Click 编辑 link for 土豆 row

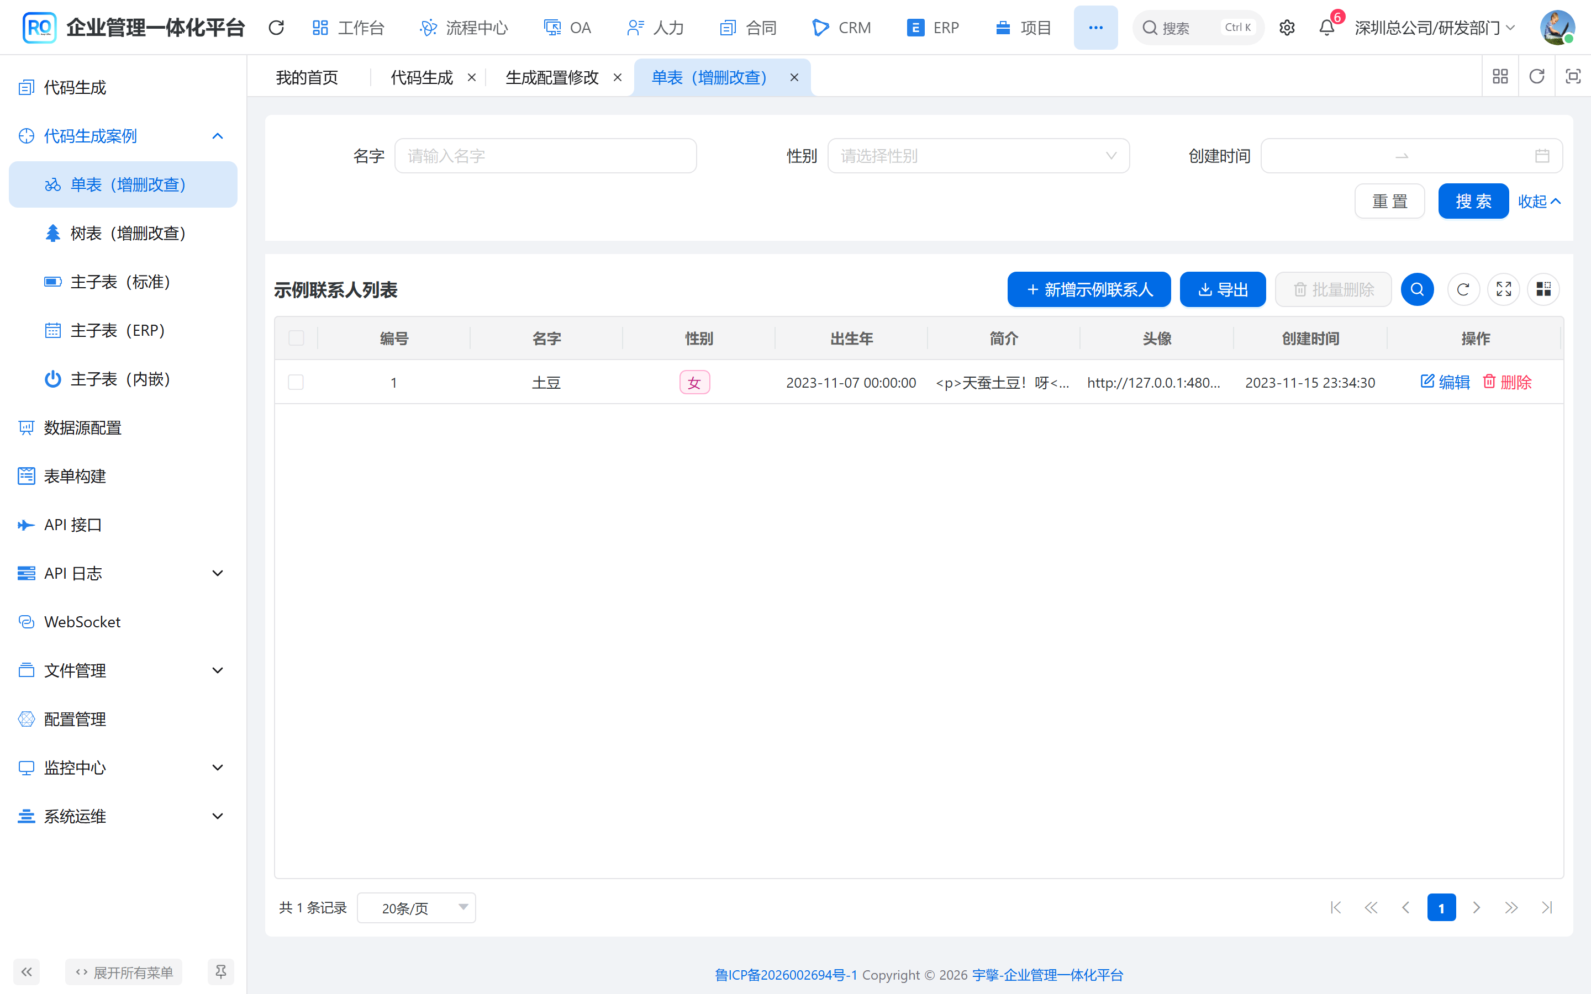pos(1445,382)
